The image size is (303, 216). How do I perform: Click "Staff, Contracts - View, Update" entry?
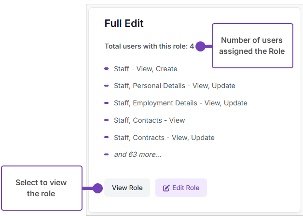pos(164,138)
